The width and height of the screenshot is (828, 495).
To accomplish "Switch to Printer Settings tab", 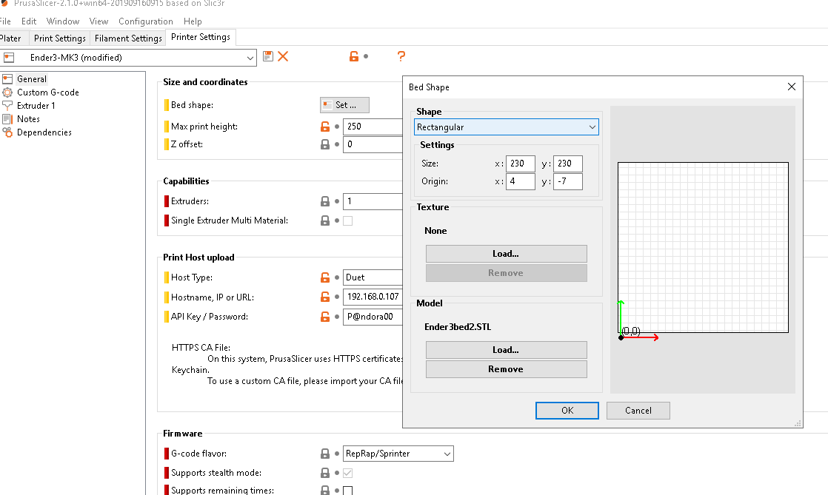I will (201, 37).
